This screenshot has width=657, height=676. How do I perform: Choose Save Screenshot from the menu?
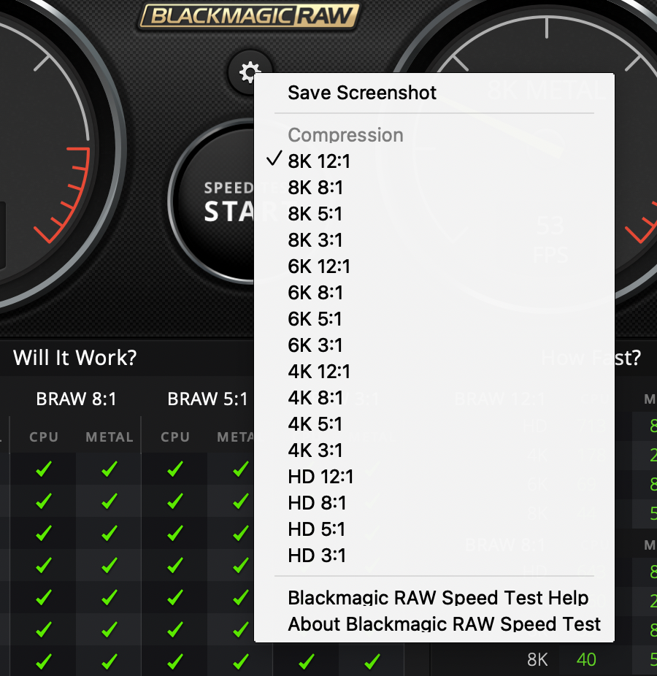(x=434, y=93)
